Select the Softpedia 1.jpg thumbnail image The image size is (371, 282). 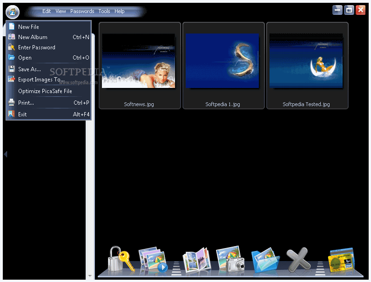coord(222,61)
